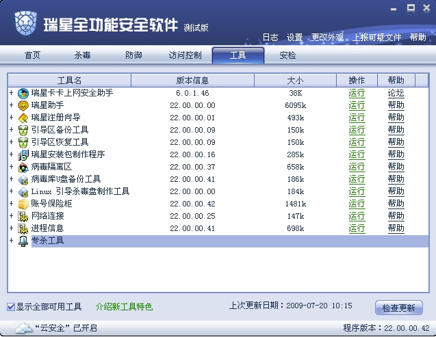Click version 22.00.00.16 cell
The image size is (436, 337).
click(193, 154)
